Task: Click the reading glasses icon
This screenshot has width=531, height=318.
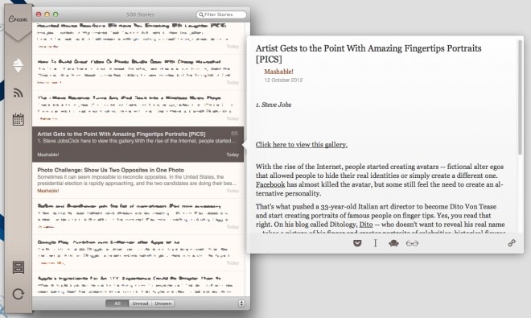Action: click(412, 243)
